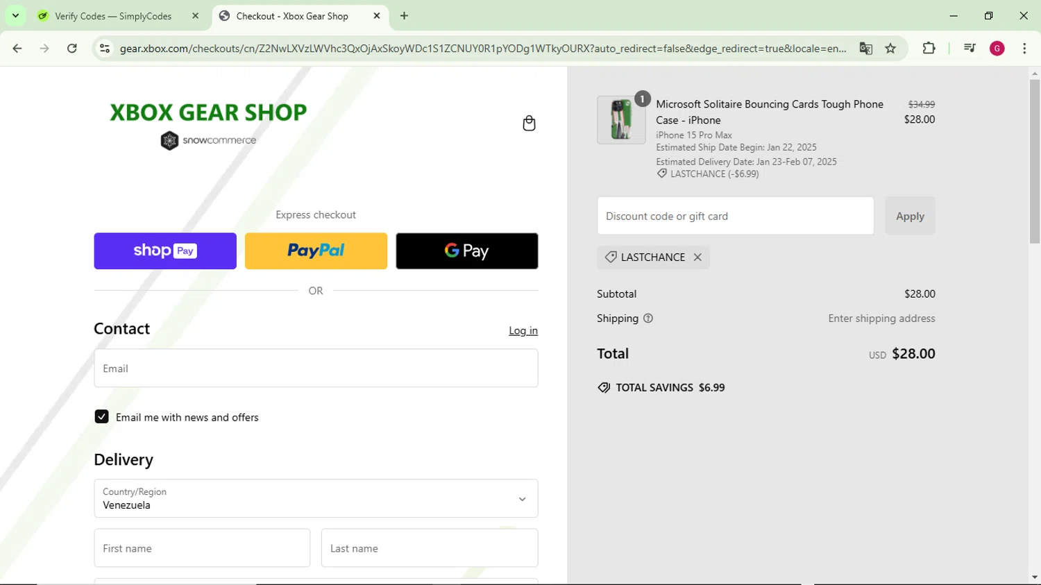
Task: Expand the Country/Region dropdown
Action: 316,498
